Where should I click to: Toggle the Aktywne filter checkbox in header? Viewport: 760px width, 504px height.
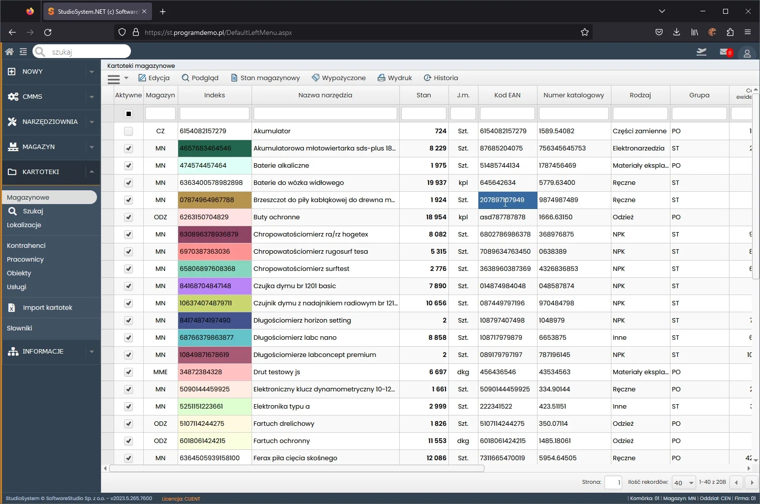[x=128, y=114]
